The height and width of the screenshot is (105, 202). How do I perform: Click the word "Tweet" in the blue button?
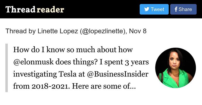[x=157, y=9]
